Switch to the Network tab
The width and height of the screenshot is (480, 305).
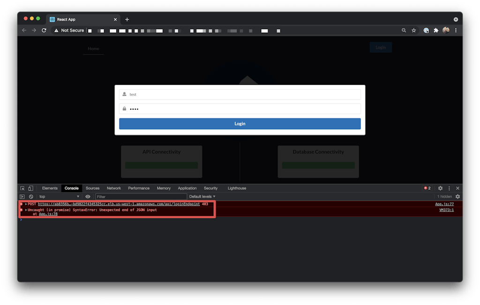[x=114, y=188]
